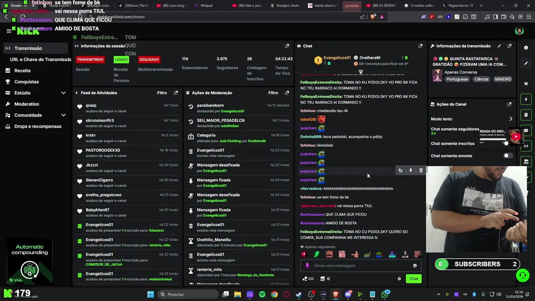This screenshot has width=535, height=301.
Task: Pop out Informações da transmissão panel
Action: tap(509, 46)
